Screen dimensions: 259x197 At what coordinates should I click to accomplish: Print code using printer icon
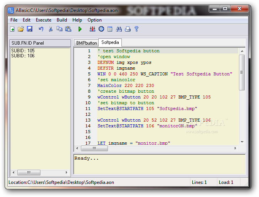[128, 29]
